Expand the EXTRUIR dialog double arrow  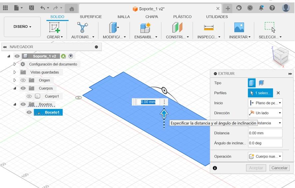tap(290, 74)
